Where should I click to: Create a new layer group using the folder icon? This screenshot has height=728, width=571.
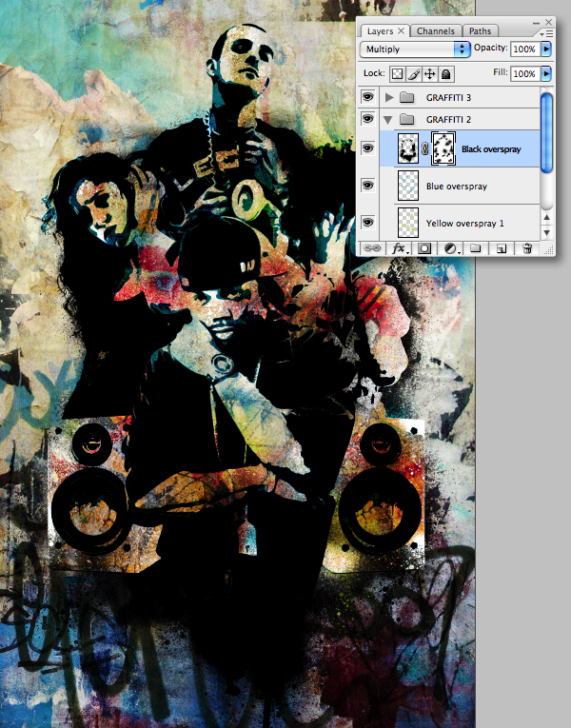tap(476, 248)
